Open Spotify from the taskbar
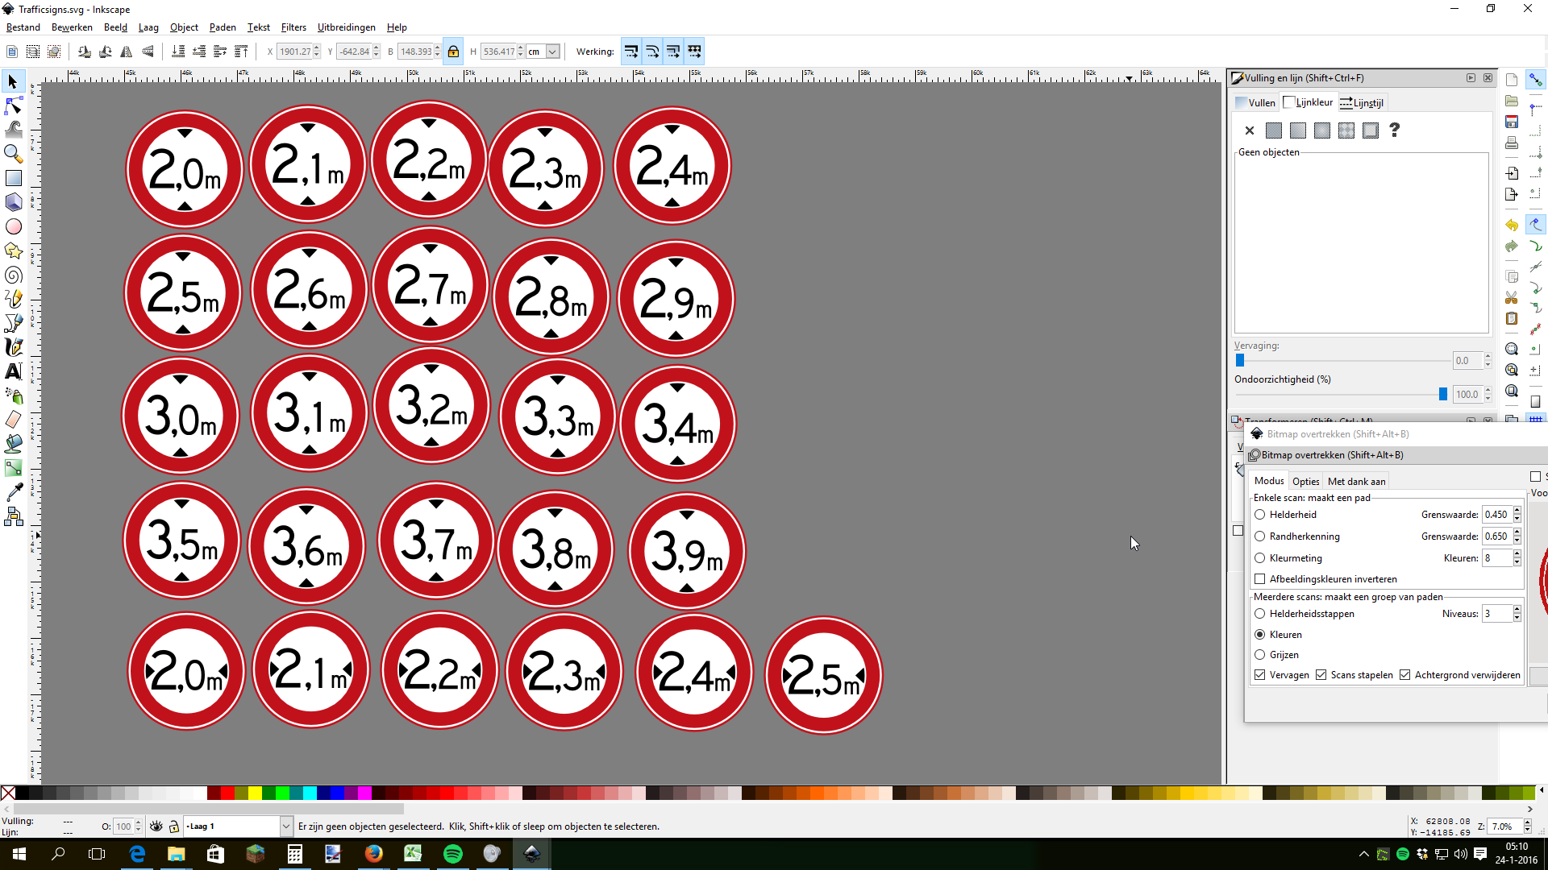Viewport: 1548px width, 870px height. [452, 854]
